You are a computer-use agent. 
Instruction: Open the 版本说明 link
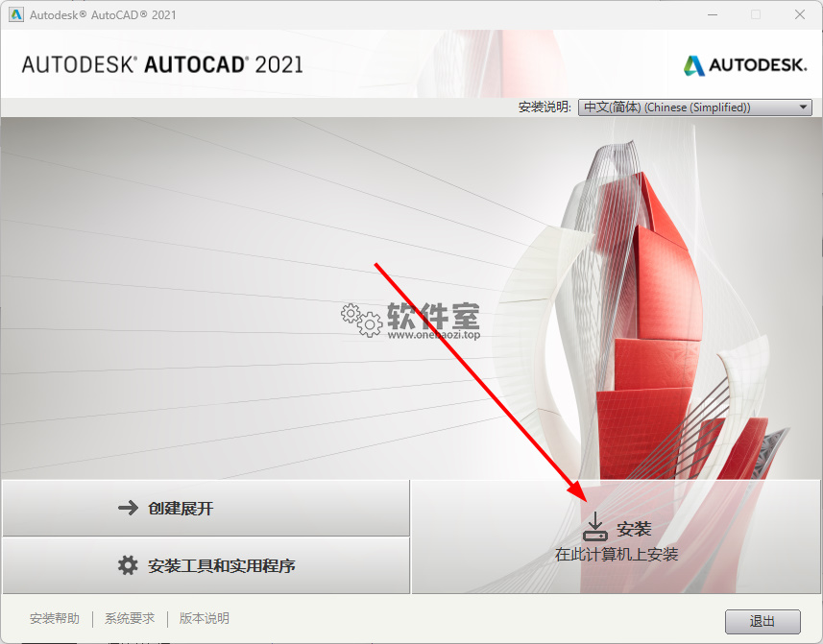tap(205, 618)
